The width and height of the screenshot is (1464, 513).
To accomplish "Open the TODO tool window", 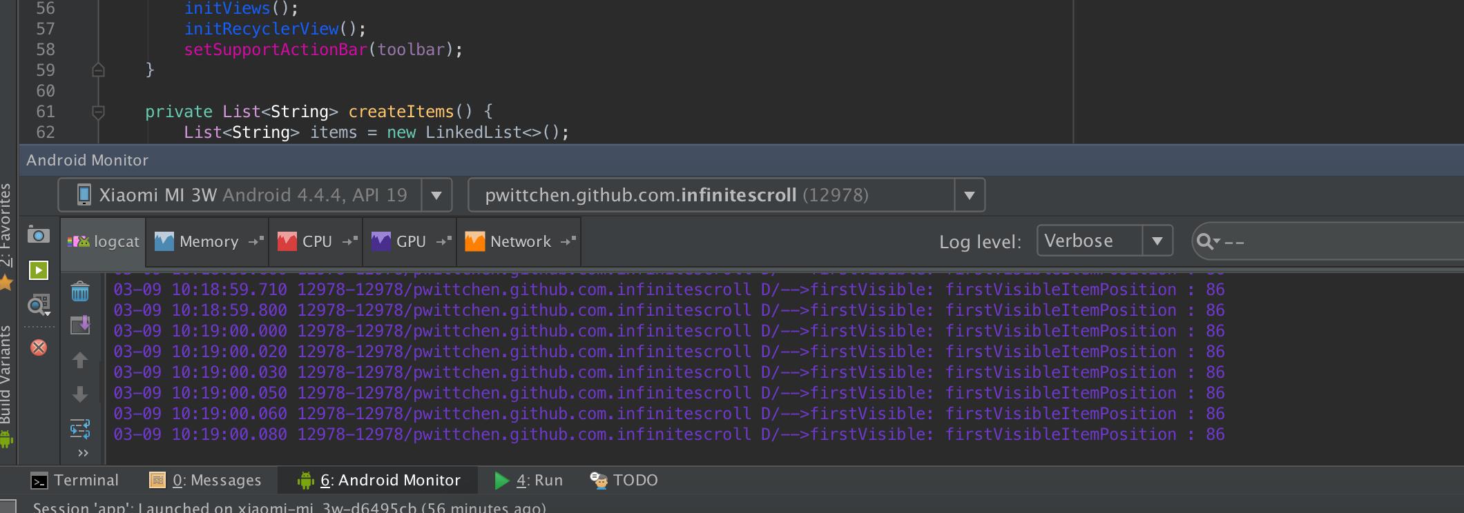I will point(624,480).
